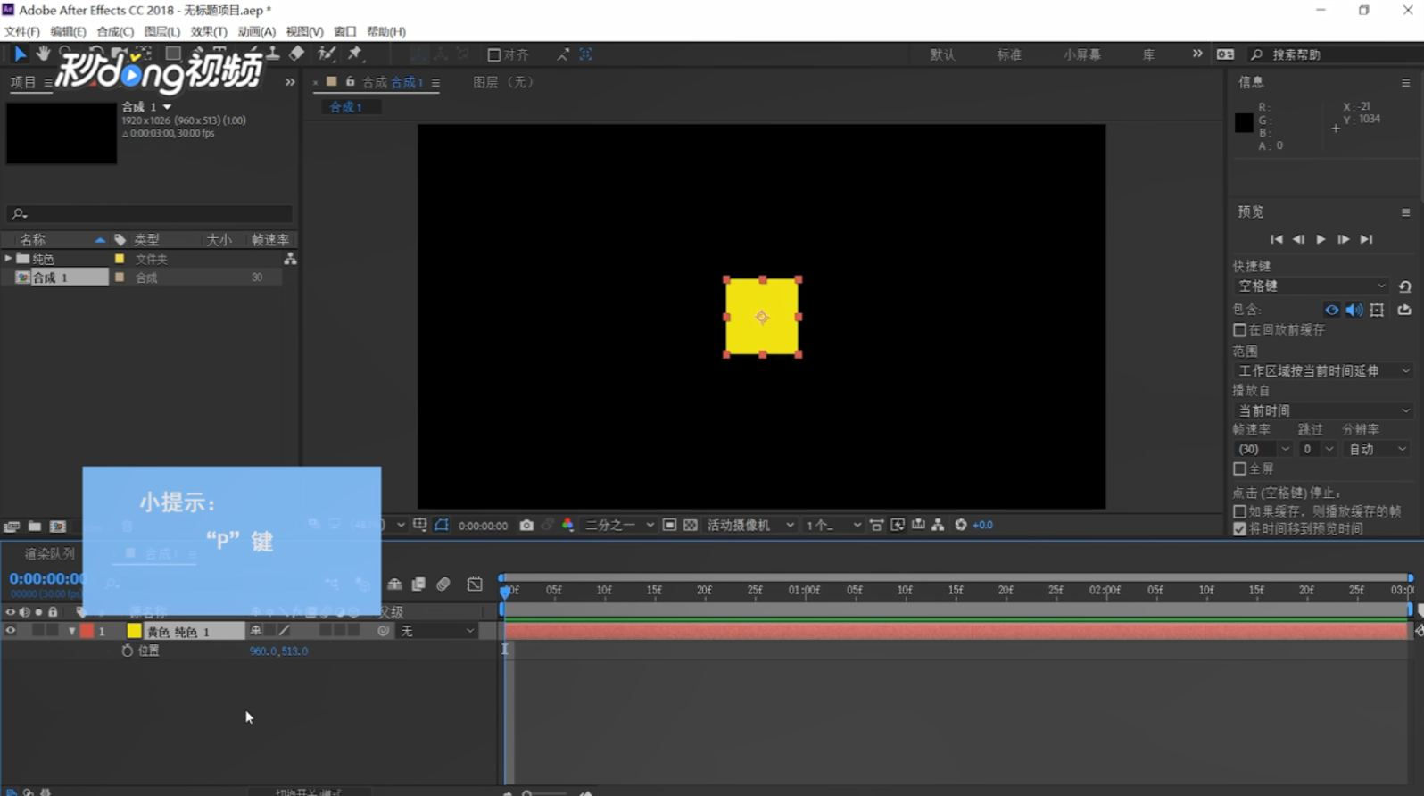Open grid and guide options icon
Image resolution: width=1424 pixels, height=796 pixels.
[x=420, y=525]
